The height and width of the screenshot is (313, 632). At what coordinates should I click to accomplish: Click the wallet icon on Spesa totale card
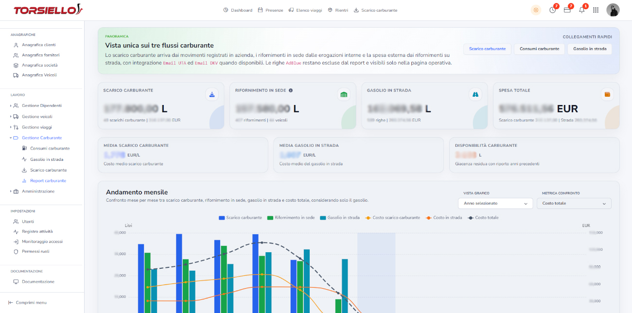pyautogui.click(x=607, y=94)
